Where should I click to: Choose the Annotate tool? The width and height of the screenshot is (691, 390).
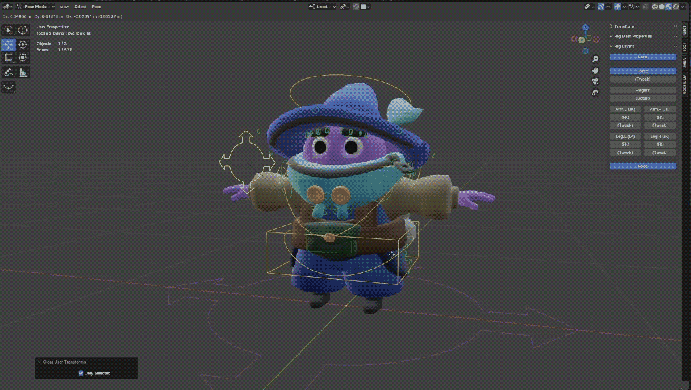pyautogui.click(x=9, y=72)
